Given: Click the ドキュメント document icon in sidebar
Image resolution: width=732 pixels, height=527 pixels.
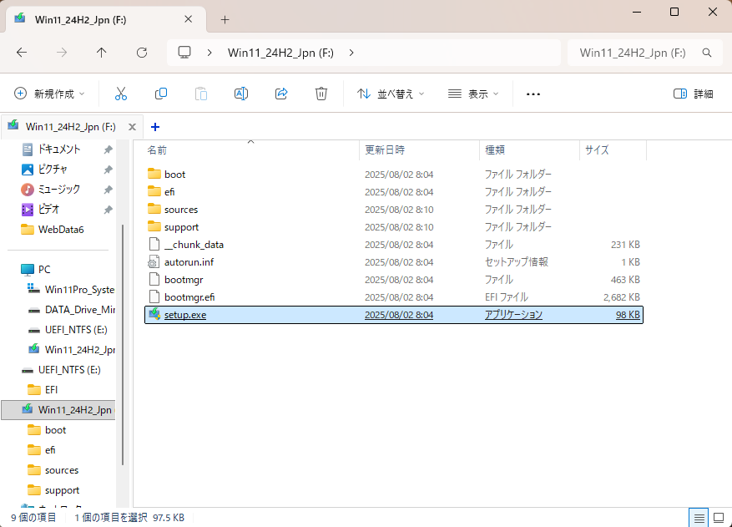Looking at the screenshot, I should (x=28, y=149).
